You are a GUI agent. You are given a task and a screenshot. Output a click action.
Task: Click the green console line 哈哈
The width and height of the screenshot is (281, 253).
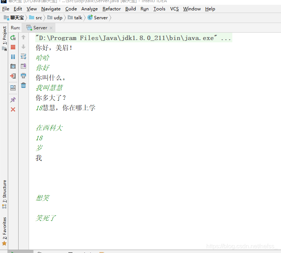pos(42,58)
